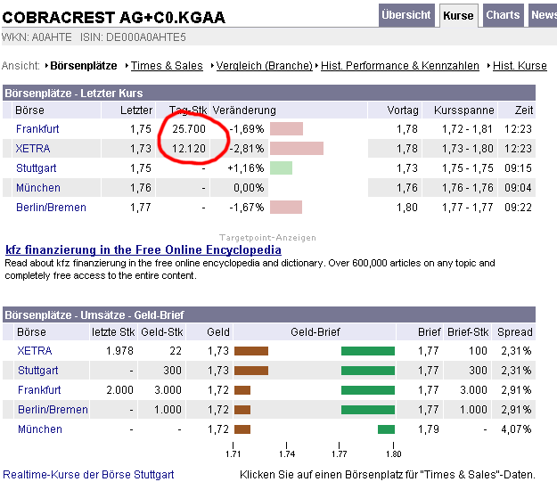Viewport: 557px width, 490px height.
Task: Click the green Brief bar in München row
Action: point(386,429)
